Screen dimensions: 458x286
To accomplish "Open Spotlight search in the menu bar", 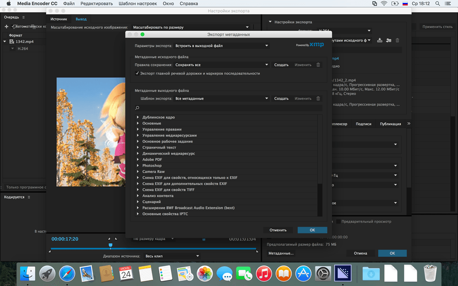I will pyautogui.click(x=437, y=4).
